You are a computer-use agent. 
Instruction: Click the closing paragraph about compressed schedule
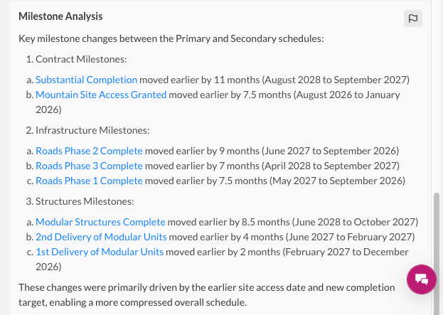point(206,295)
